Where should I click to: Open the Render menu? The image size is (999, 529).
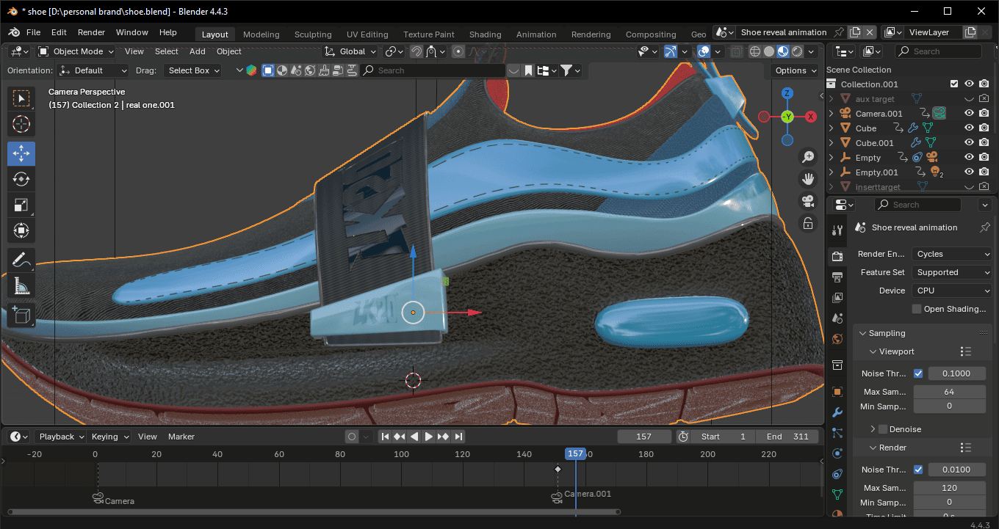91,32
